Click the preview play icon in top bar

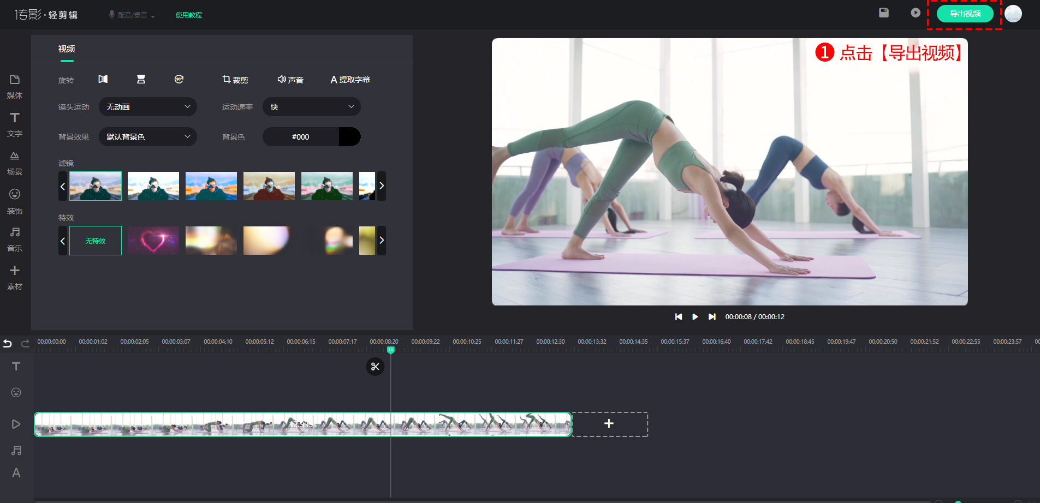click(x=916, y=13)
